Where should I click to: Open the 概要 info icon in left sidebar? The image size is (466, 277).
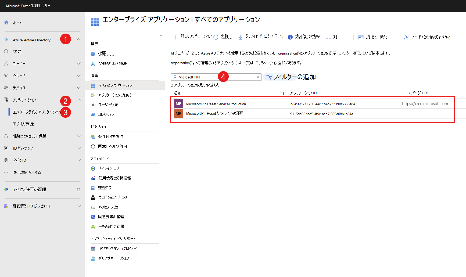(6, 51)
